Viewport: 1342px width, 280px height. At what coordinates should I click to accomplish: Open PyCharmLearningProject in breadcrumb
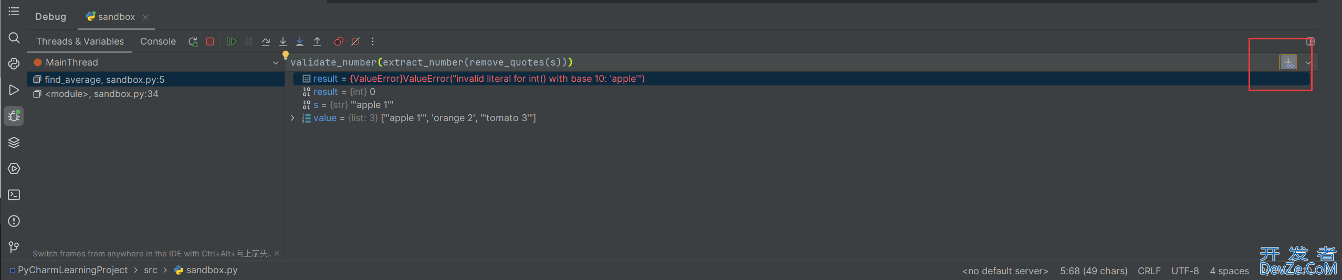click(69, 270)
